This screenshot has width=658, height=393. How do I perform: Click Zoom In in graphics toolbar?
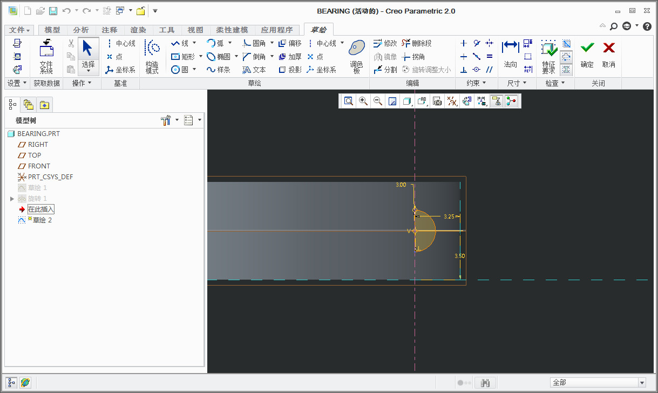[x=363, y=101]
